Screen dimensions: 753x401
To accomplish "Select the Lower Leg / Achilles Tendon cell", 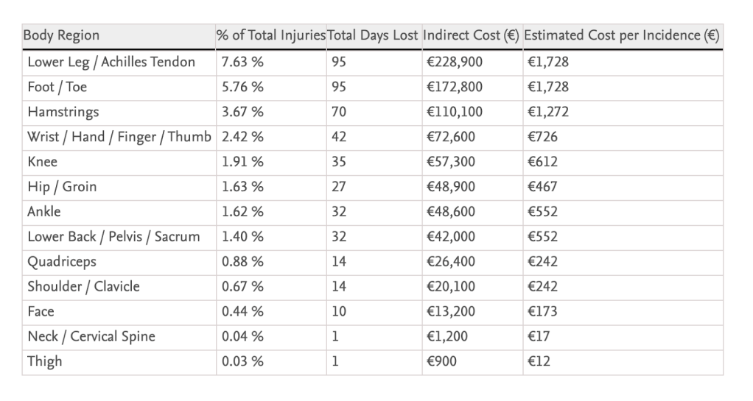I will coord(111,62).
